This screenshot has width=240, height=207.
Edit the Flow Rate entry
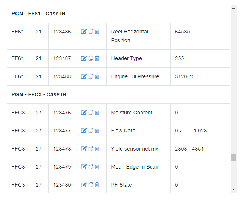click(84, 131)
